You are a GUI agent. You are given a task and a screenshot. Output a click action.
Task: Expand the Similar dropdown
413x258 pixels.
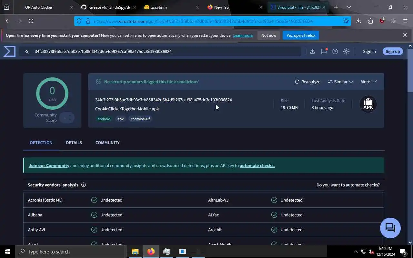coord(340,82)
